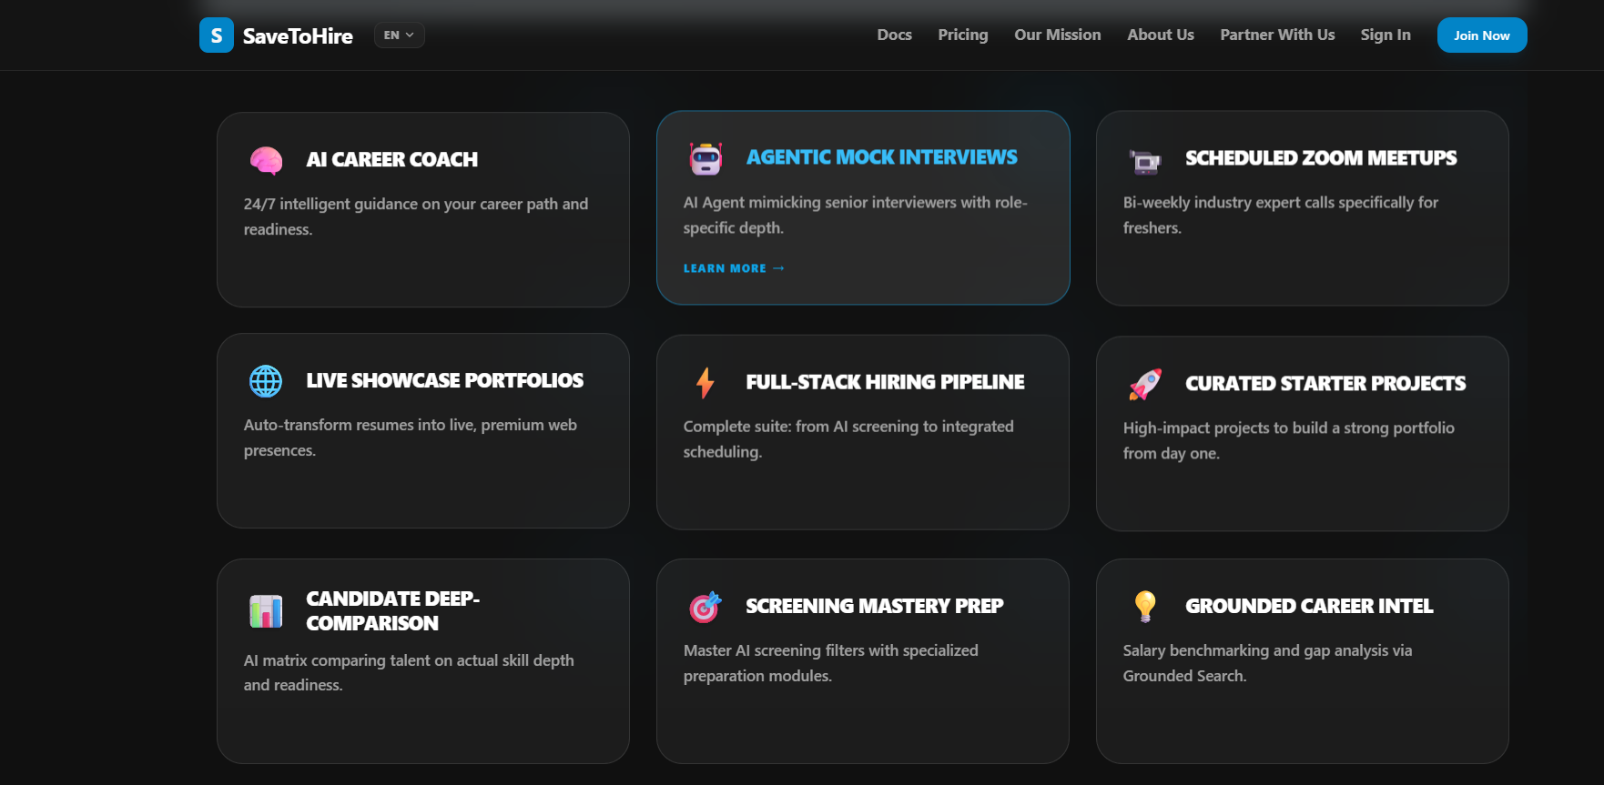Click the Join Now button
The image size is (1604, 785).
tap(1482, 35)
